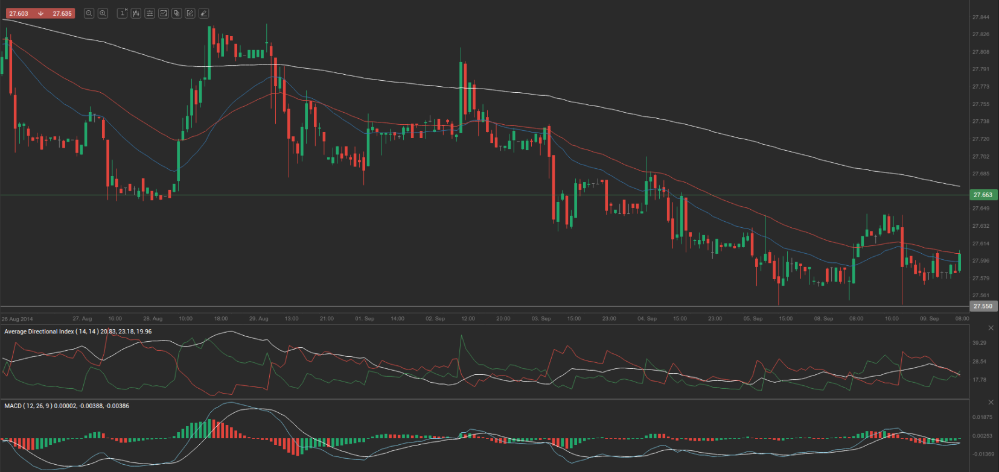The image size is (999, 472).
Task: Click the duplicate pages icon in toolbar
Action: tap(177, 13)
